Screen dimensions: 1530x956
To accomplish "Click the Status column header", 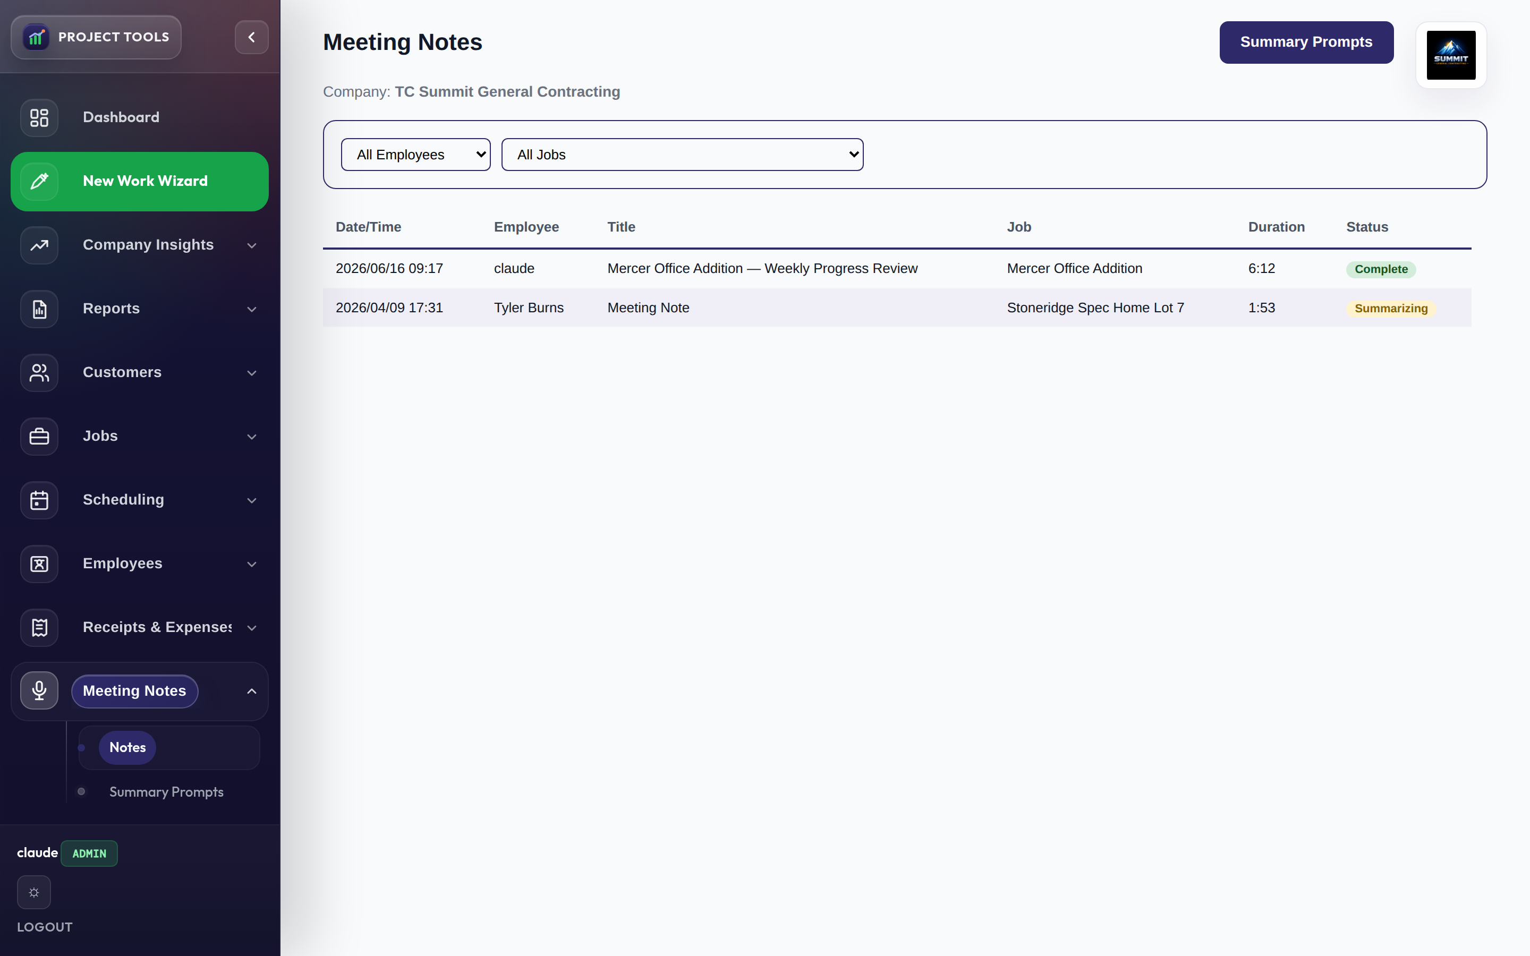I will pos(1367,227).
